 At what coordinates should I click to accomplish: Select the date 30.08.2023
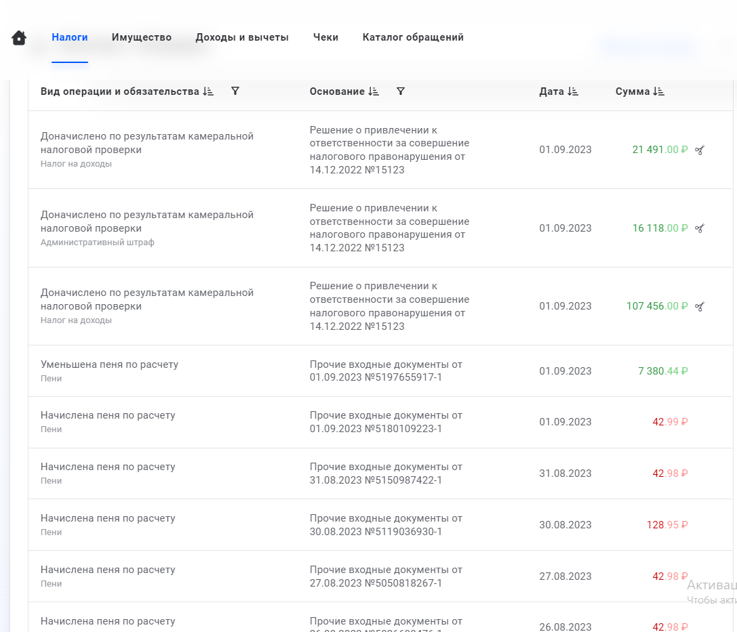tap(565, 524)
